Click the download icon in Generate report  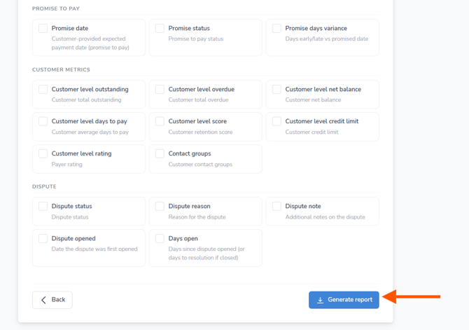coord(321,300)
